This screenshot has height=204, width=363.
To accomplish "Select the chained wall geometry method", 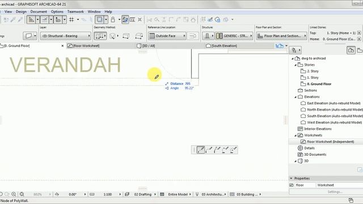I will click(x=100, y=36).
